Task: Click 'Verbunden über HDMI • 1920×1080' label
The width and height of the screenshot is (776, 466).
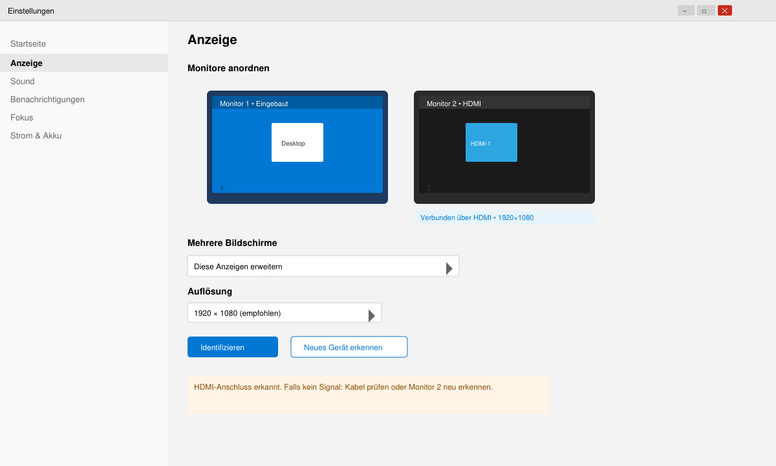Action: (x=504, y=217)
